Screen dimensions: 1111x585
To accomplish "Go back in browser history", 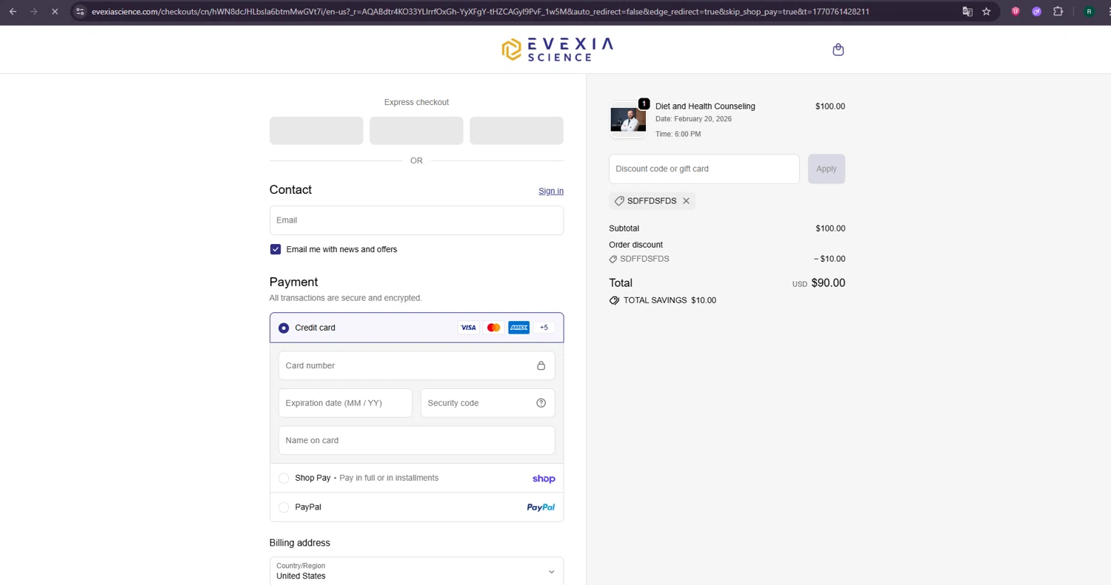I will coord(13,11).
